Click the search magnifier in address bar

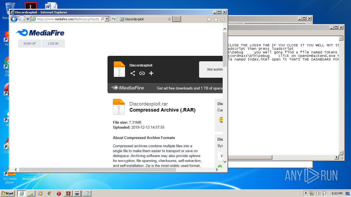pyautogui.click(x=103, y=19)
